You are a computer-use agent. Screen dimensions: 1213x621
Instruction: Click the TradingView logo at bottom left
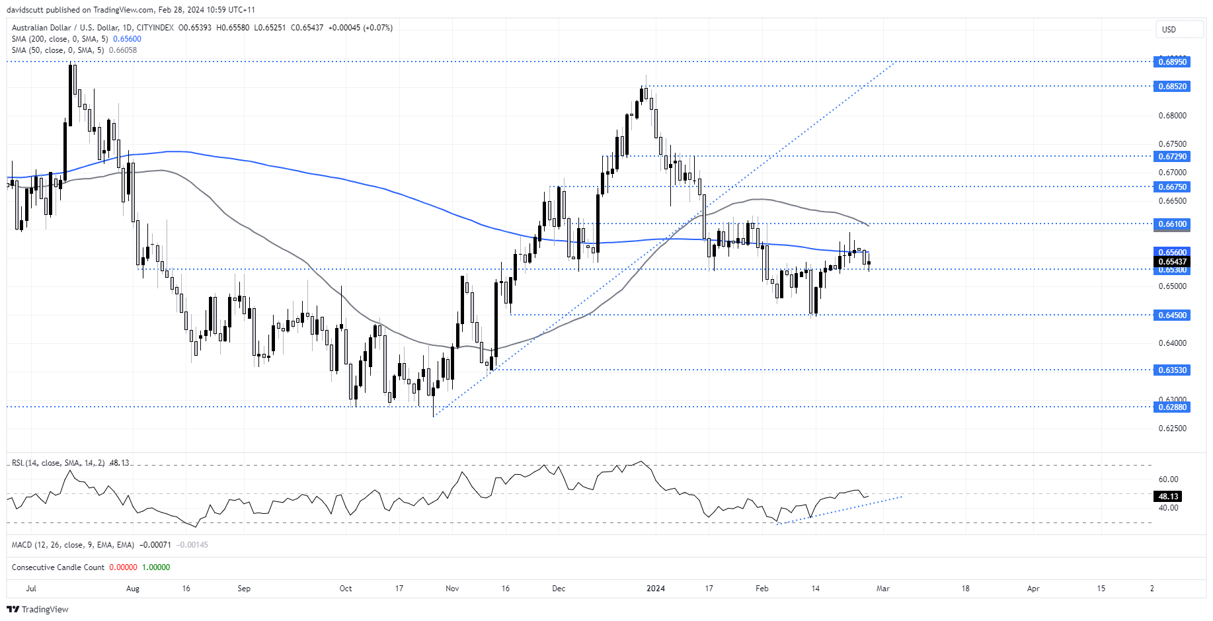[38, 609]
